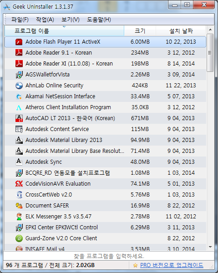Select Adobe Flash Player 11 ActiveX name

(x=63, y=42)
